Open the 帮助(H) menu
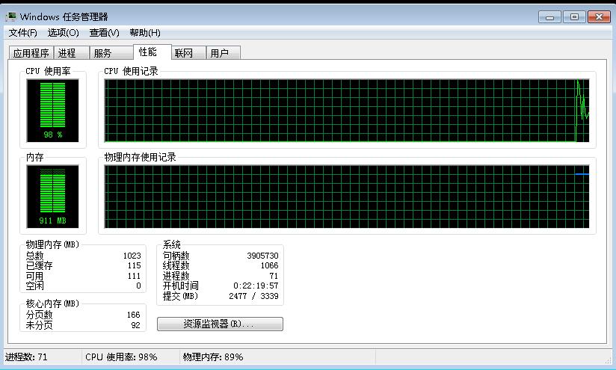 point(145,33)
